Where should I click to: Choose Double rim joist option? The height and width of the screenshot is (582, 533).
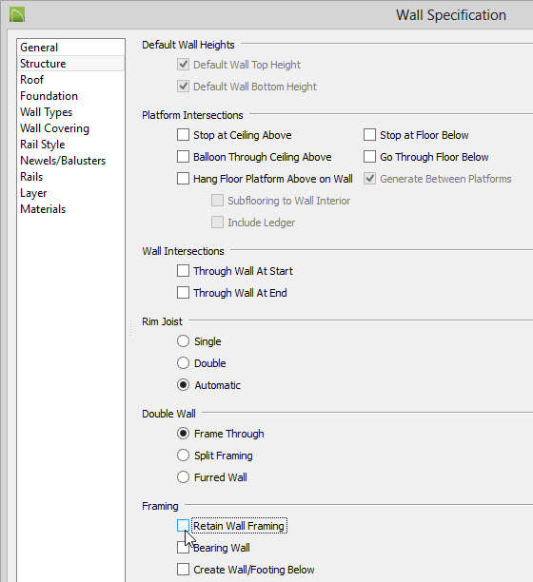pos(183,363)
